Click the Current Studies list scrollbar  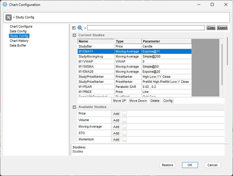pyautogui.click(x=222, y=64)
